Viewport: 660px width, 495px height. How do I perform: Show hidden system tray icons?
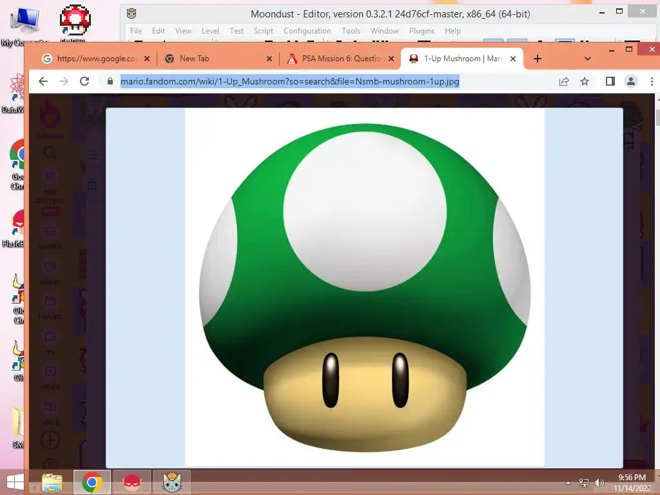(x=568, y=483)
